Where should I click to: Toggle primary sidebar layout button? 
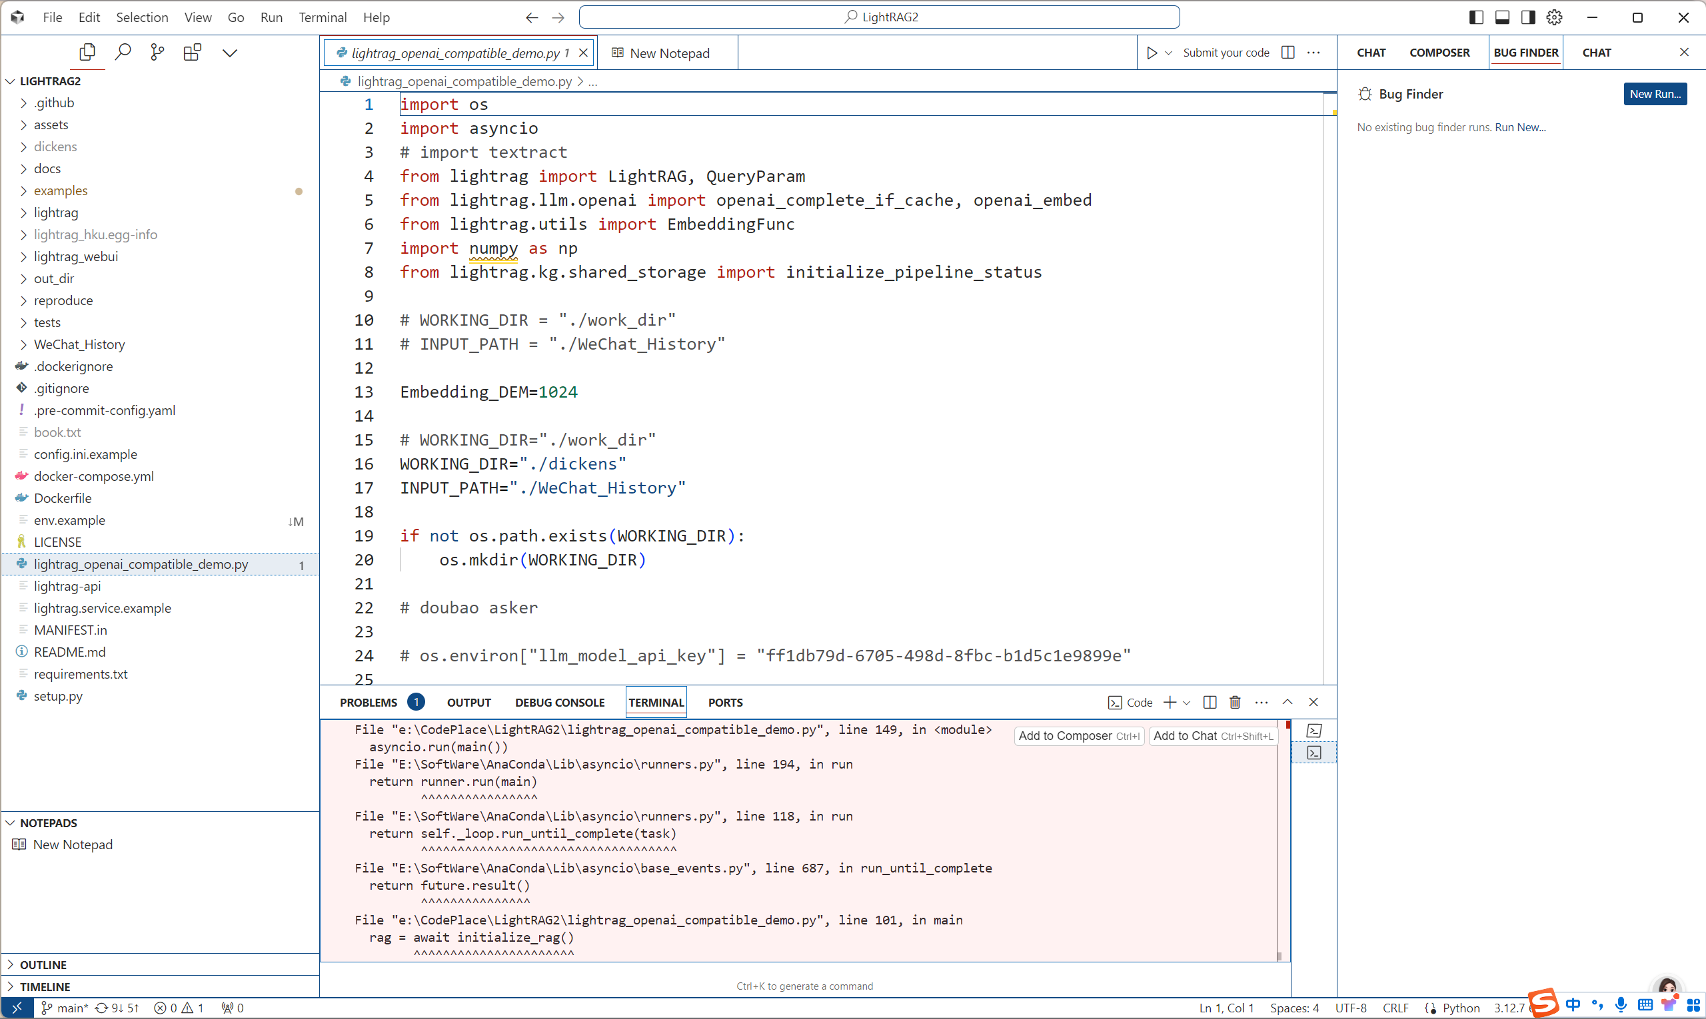(1476, 17)
